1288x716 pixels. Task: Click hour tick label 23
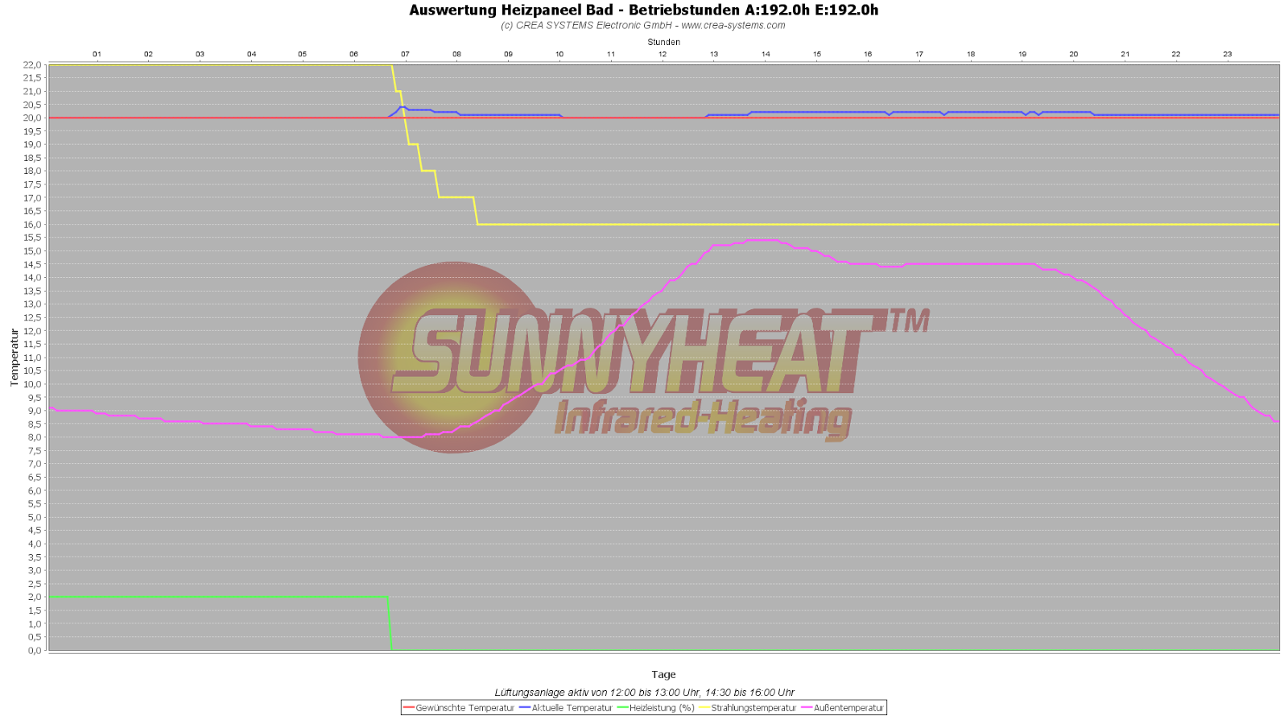coord(1228,54)
